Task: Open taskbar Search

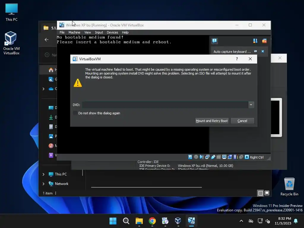Action: pyautogui.click(x=126, y=221)
